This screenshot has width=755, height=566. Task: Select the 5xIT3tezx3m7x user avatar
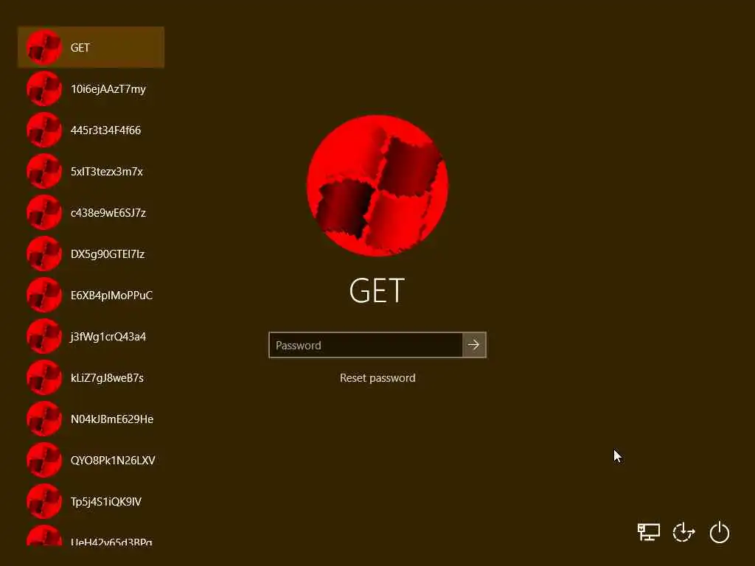(44, 171)
